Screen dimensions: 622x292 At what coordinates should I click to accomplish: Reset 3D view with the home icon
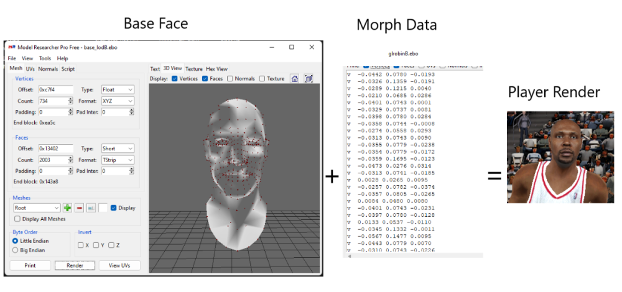click(x=295, y=79)
